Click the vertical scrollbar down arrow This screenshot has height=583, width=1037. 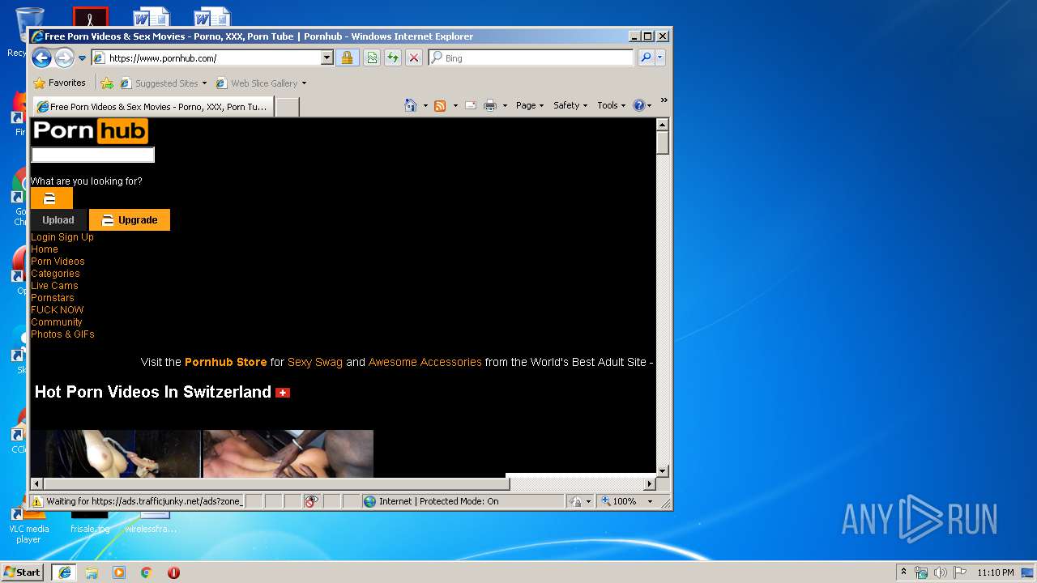662,470
